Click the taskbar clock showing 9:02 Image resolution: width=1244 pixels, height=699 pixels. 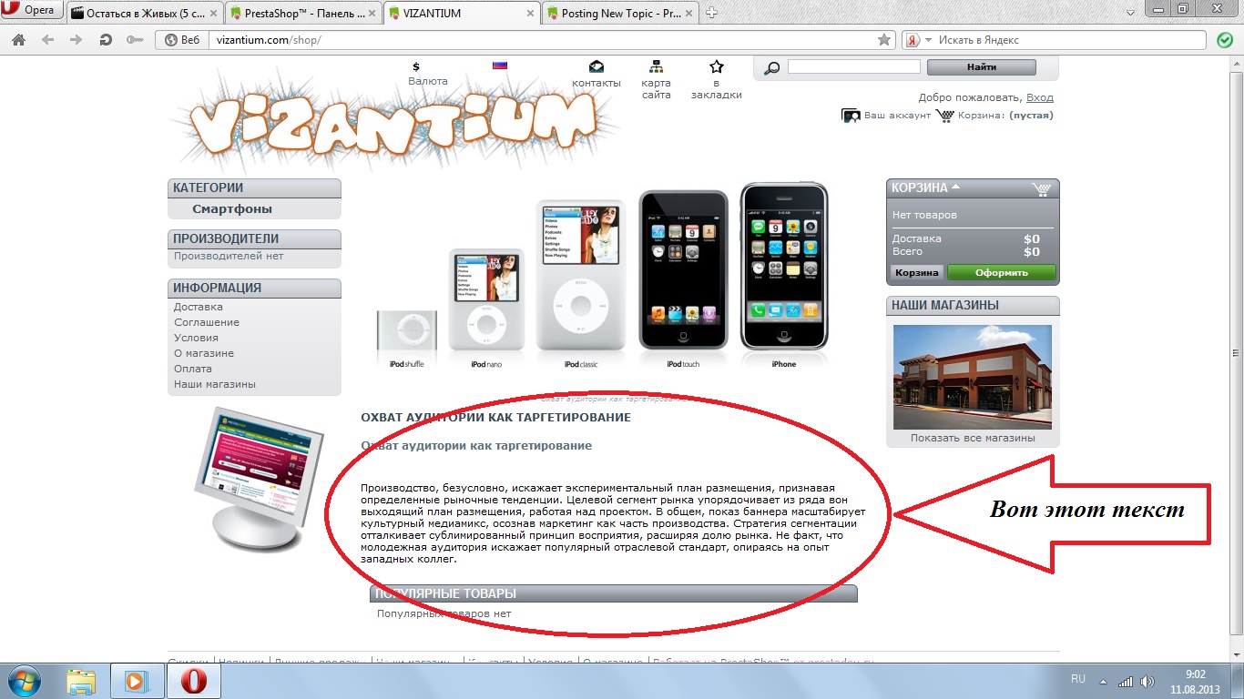(x=1195, y=681)
